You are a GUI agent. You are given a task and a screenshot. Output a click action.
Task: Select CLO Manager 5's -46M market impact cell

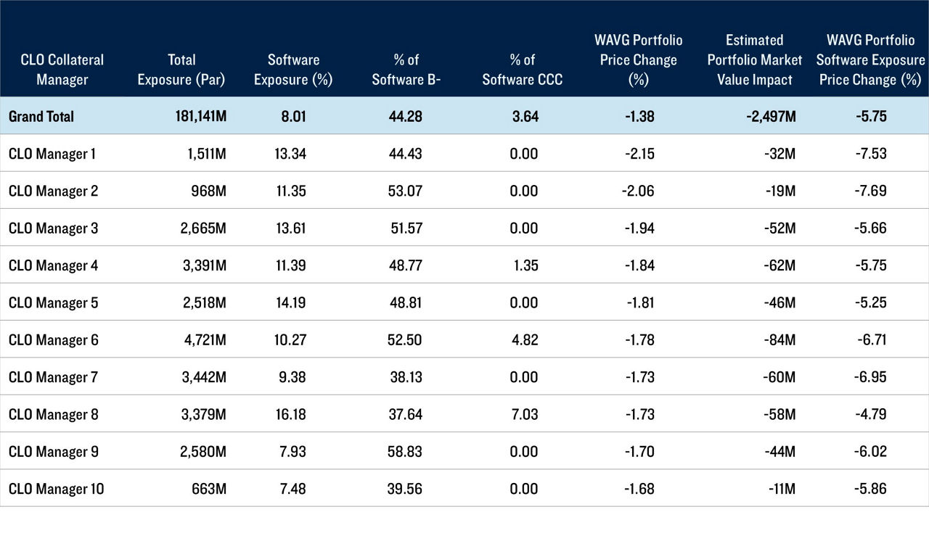coord(779,302)
